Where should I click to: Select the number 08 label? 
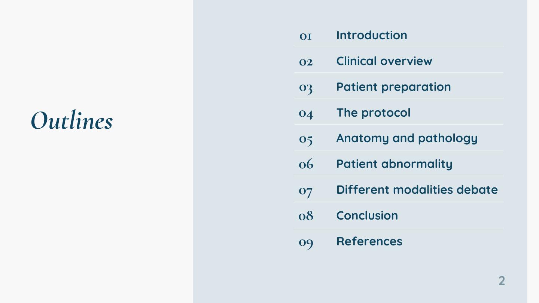point(305,216)
